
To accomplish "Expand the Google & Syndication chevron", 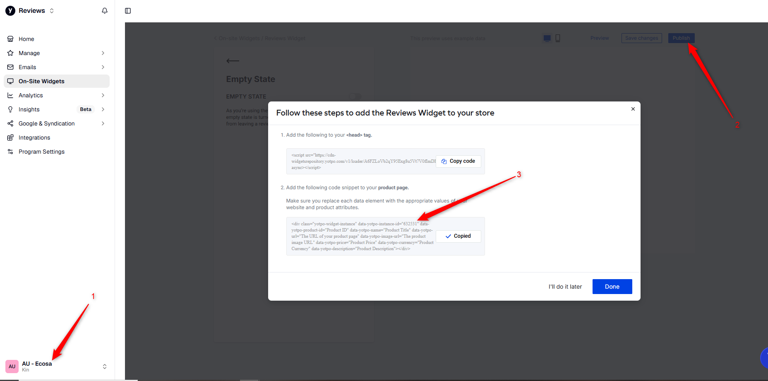I will click(103, 123).
